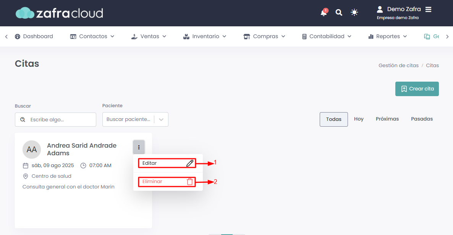Viewport: 453px width, 235px height.
Task: Expand the Ventas dropdown menu
Action: coord(149,36)
